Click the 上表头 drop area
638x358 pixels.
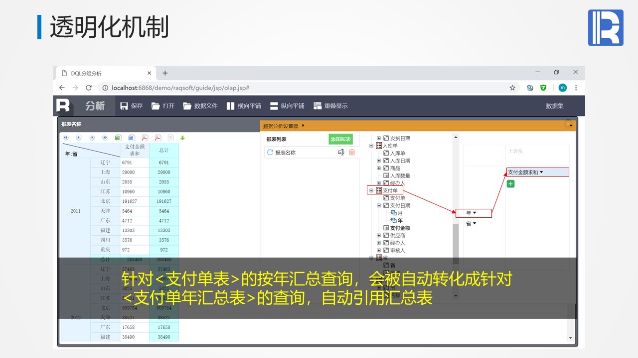coord(537,155)
